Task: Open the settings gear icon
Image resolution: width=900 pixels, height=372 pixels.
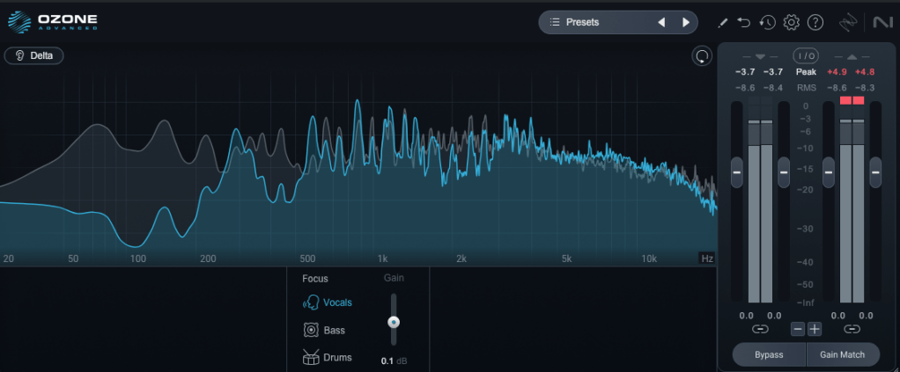Action: pos(791,22)
